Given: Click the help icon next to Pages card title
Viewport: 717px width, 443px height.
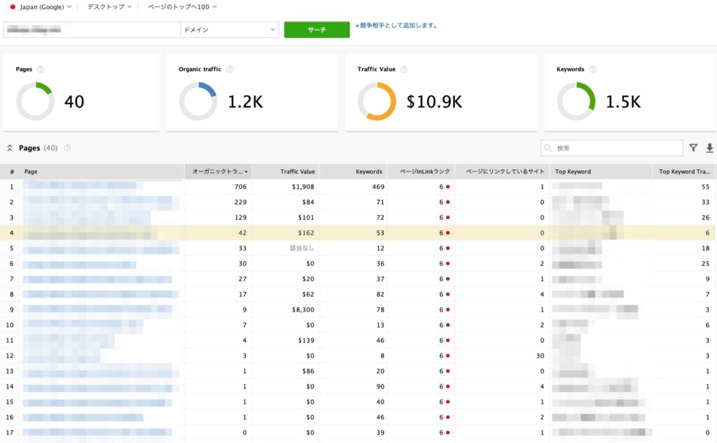Looking at the screenshot, I should coord(41,69).
